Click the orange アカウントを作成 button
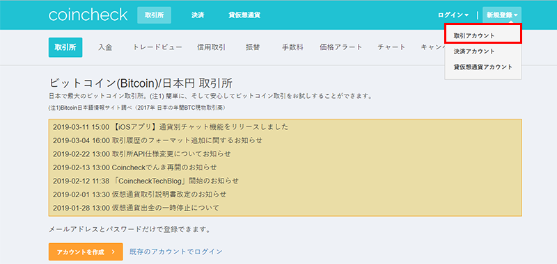The height and width of the screenshot is (264, 557). [x=86, y=252]
